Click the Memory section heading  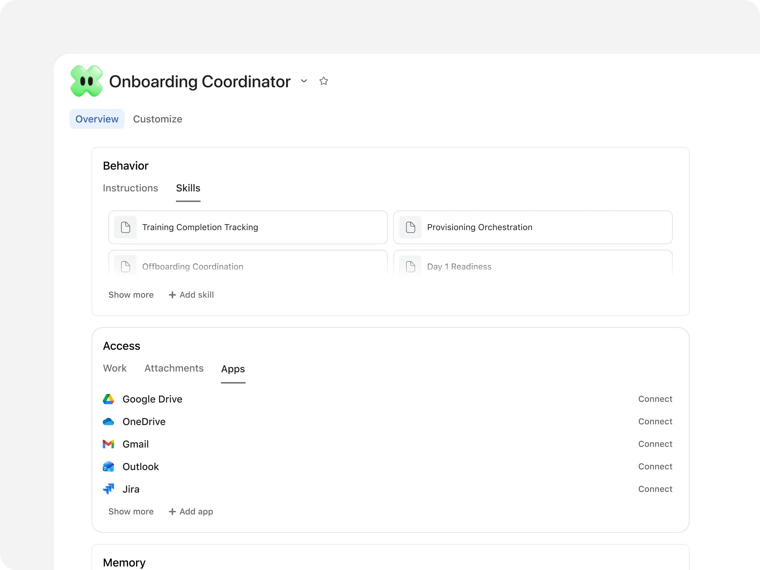(124, 562)
